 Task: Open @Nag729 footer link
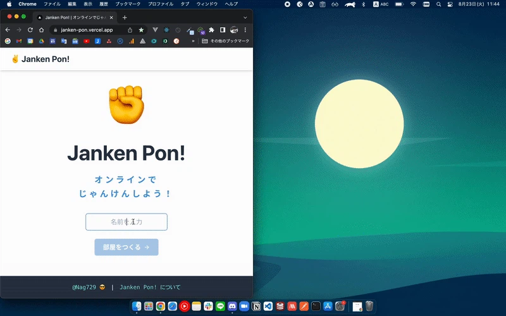coord(89,287)
